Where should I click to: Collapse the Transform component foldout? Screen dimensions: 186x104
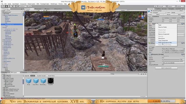(149, 16)
